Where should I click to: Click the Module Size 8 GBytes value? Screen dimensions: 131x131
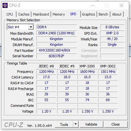(112, 27)
